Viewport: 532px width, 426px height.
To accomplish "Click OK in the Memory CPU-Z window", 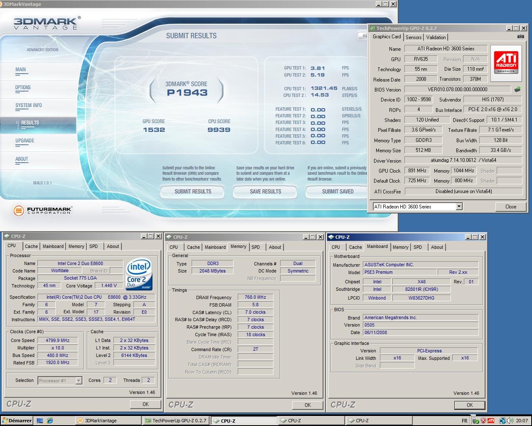I will tap(308, 405).
